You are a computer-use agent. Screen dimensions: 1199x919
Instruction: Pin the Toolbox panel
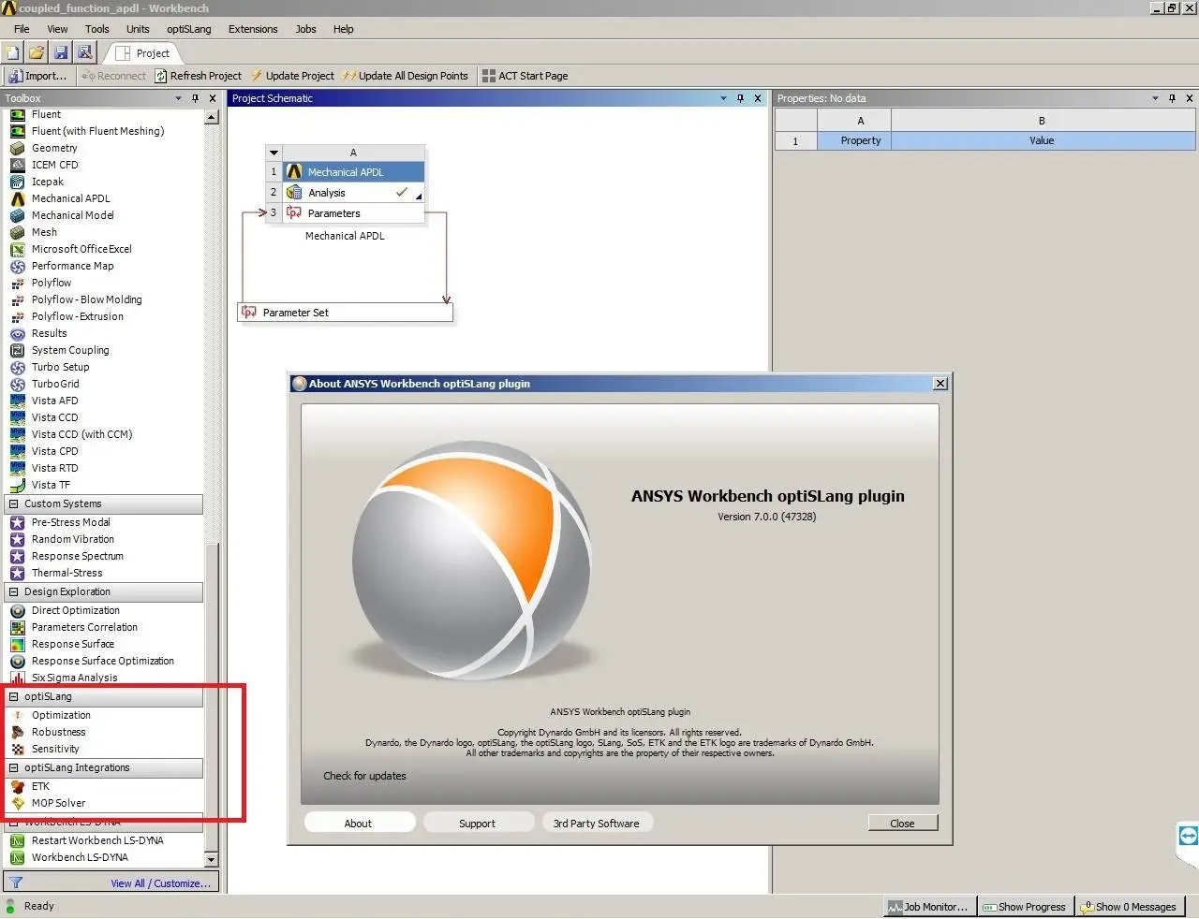(195, 98)
